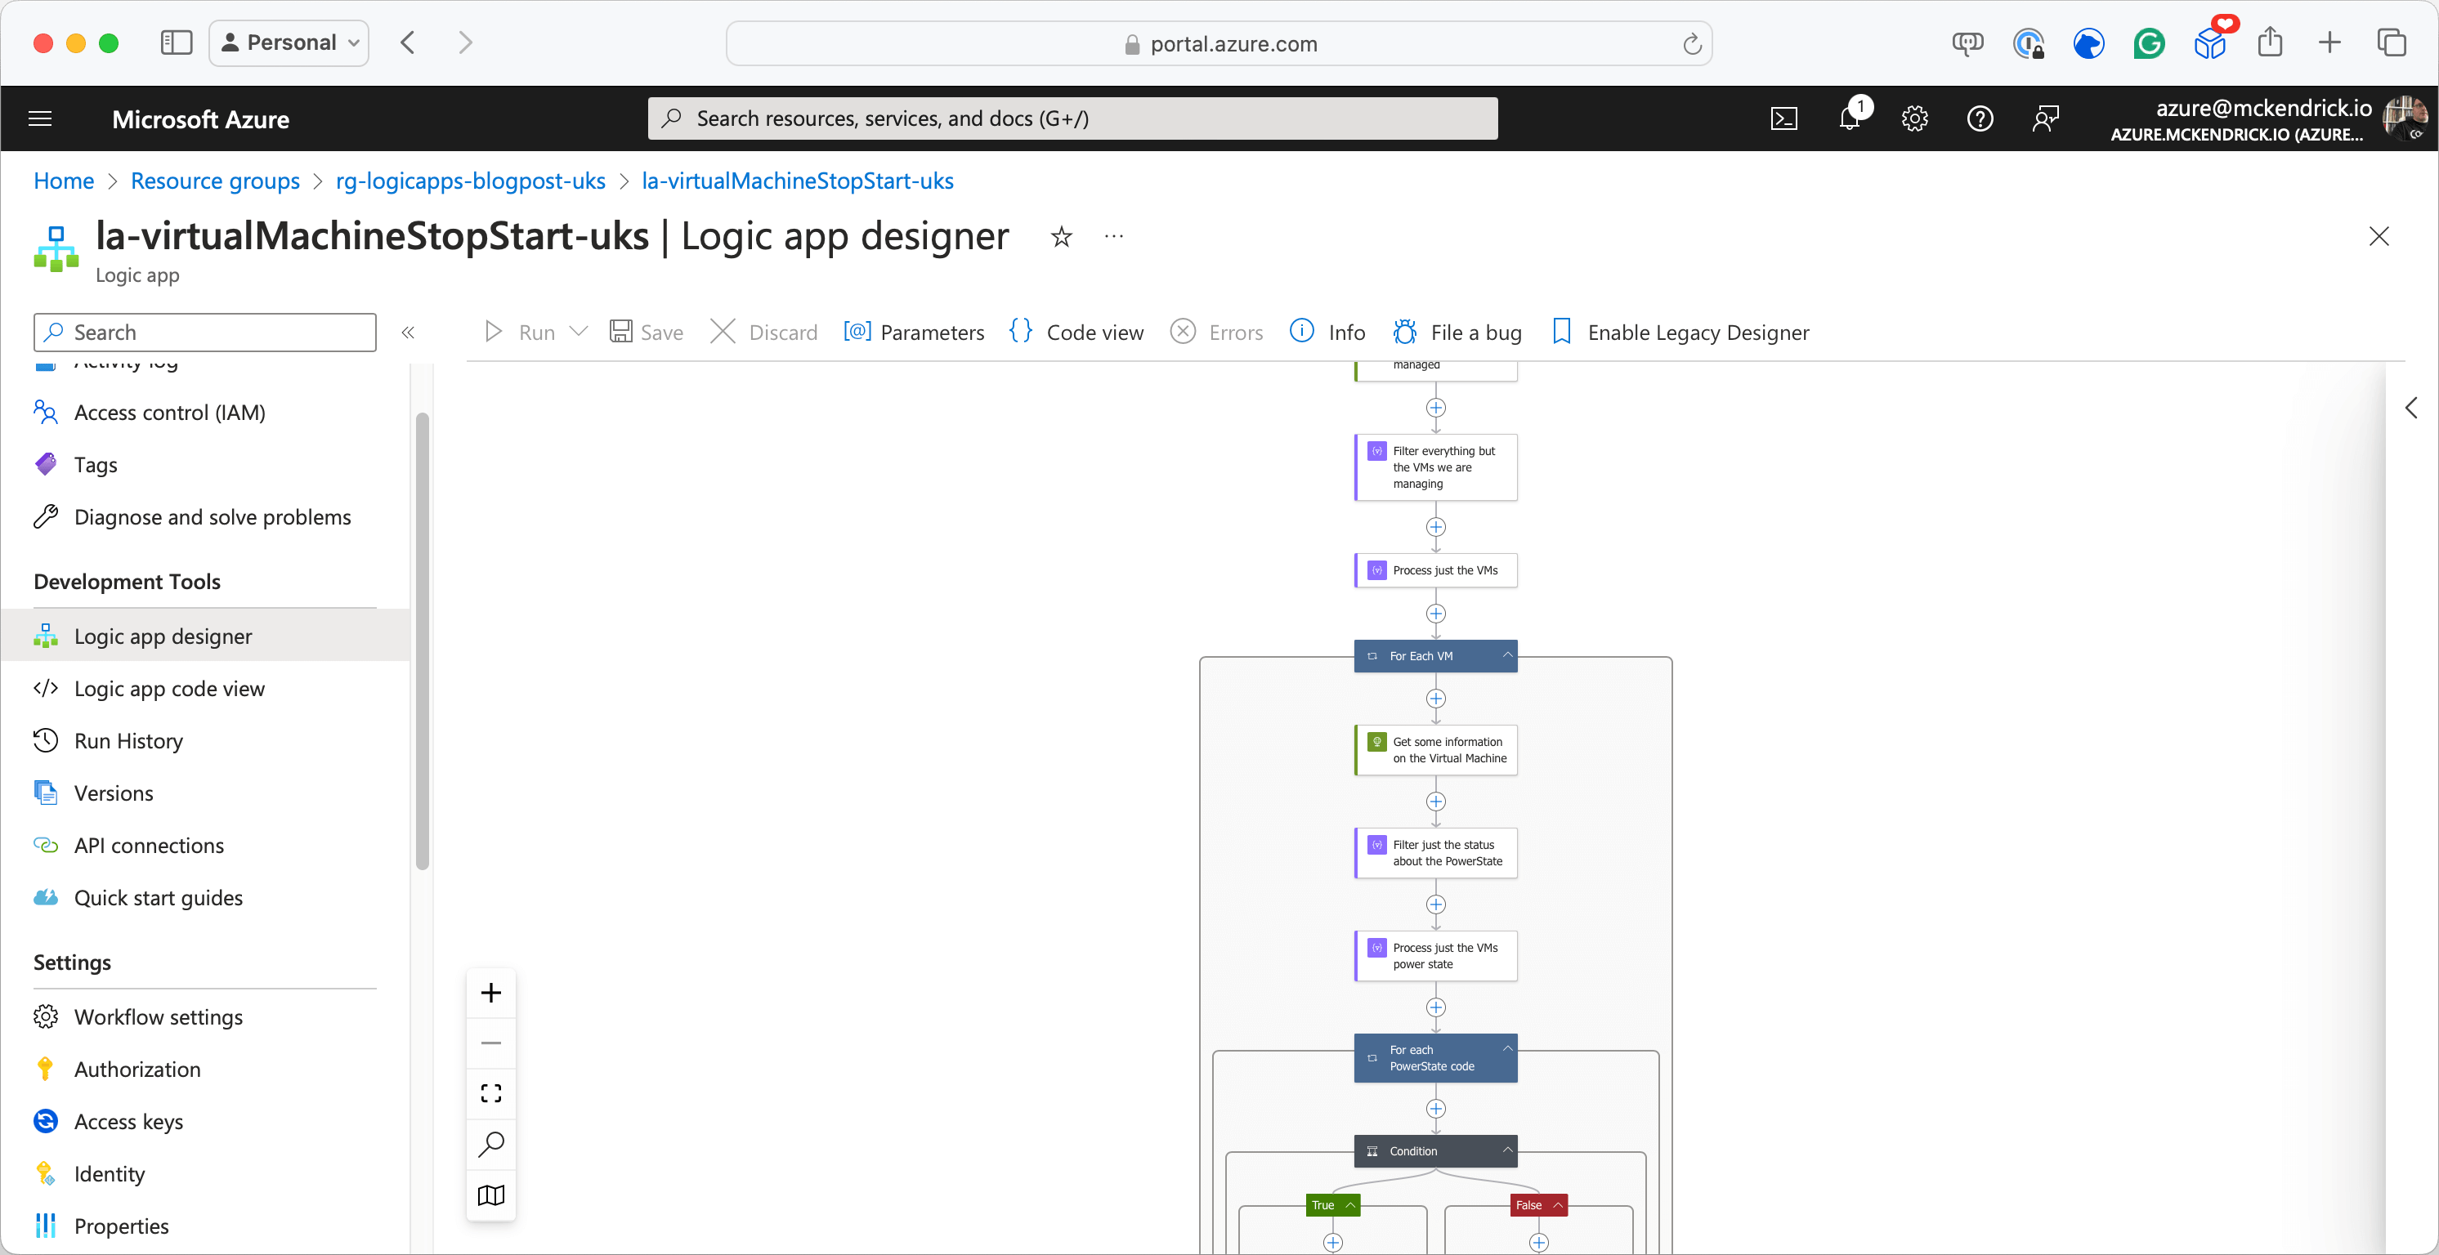
Task: Expand the right side panel chevron
Action: click(x=2410, y=407)
